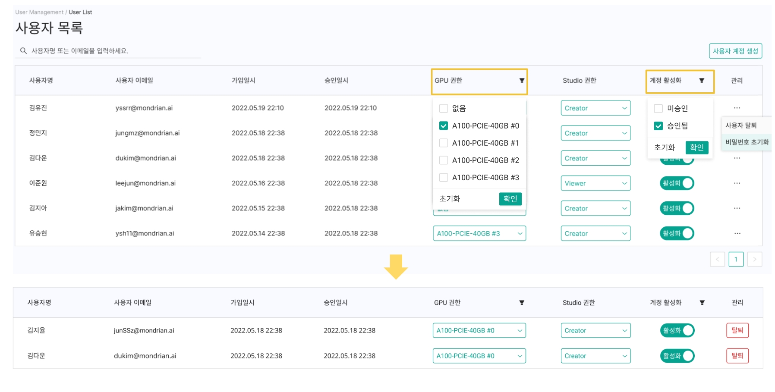Select 사용자 탈퇴 from the context menu

[x=741, y=125]
